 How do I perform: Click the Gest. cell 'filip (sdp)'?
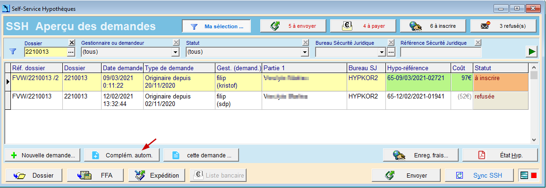click(x=238, y=100)
